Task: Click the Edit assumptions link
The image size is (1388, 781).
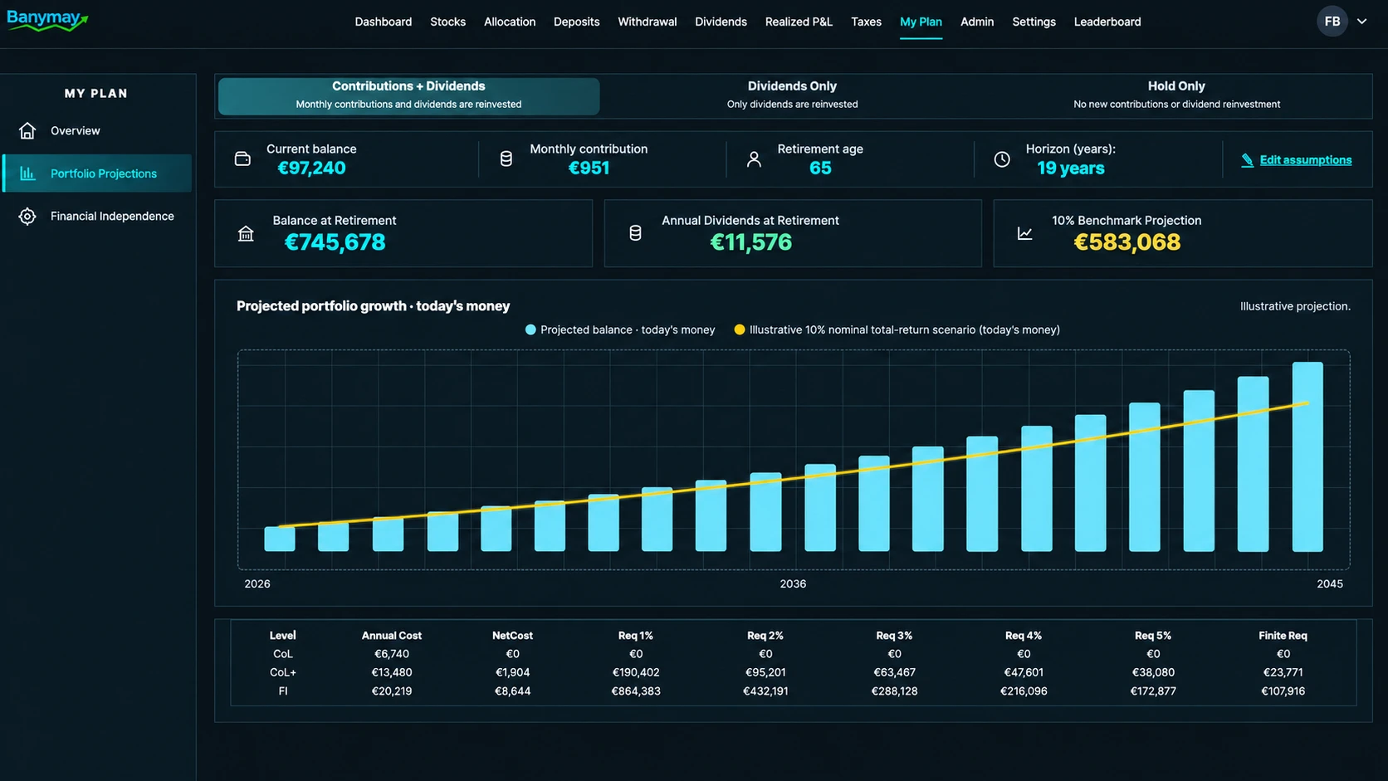Action: pyautogui.click(x=1305, y=160)
